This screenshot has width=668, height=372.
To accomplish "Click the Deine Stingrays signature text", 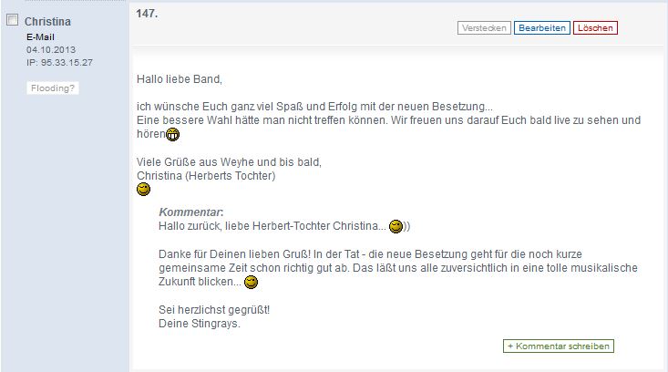I will [x=200, y=324].
